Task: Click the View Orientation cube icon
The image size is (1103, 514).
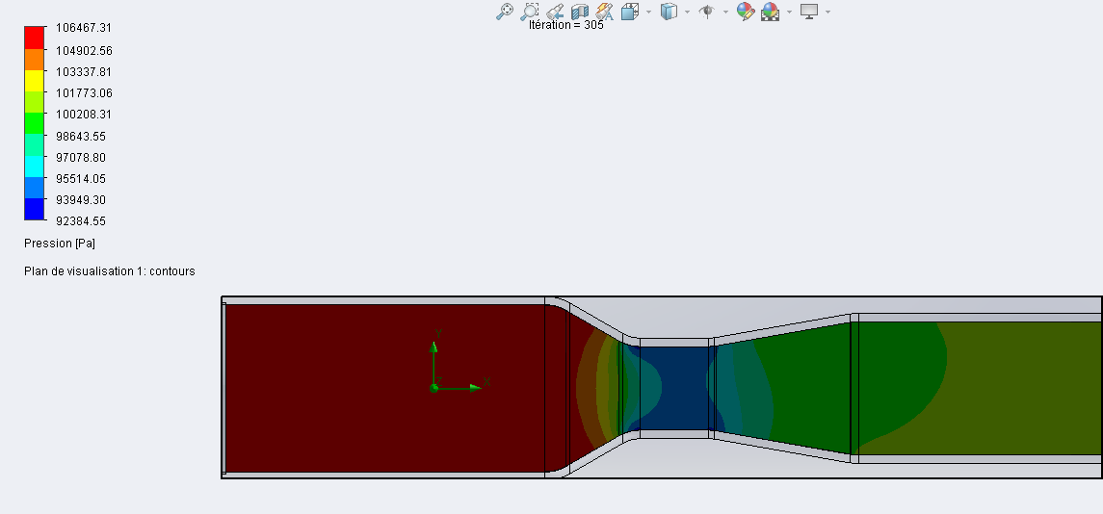Action: pyautogui.click(x=630, y=12)
